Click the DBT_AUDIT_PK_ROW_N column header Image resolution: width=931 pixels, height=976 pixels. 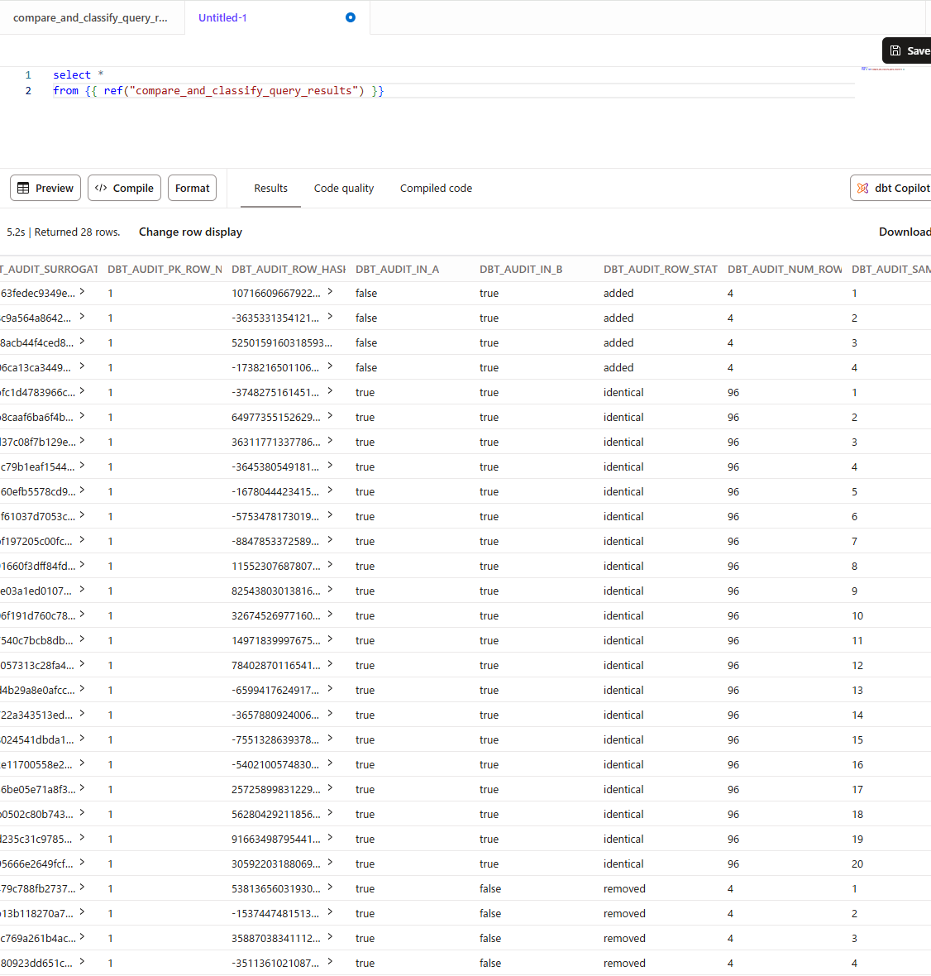pos(165,269)
